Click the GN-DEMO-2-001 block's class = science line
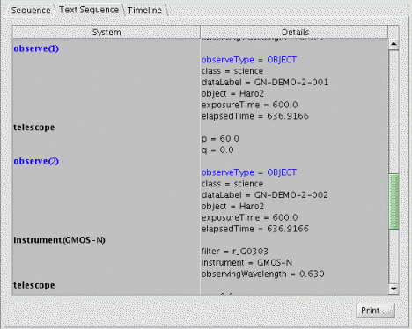 pyautogui.click(x=232, y=71)
